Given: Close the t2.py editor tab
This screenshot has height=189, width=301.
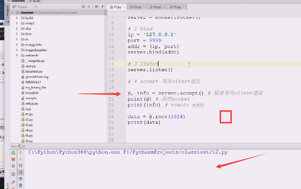Looking at the screenshot, I should (x=124, y=7).
